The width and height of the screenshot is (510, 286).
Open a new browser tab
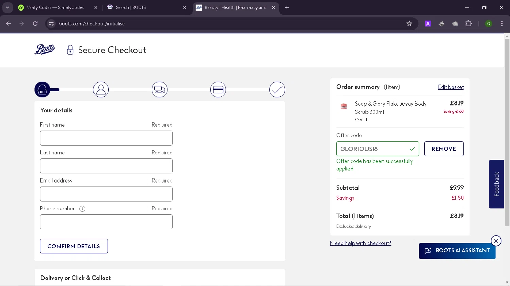[x=287, y=7]
